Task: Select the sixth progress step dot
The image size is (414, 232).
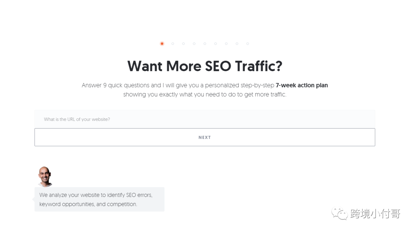Action: pos(215,44)
